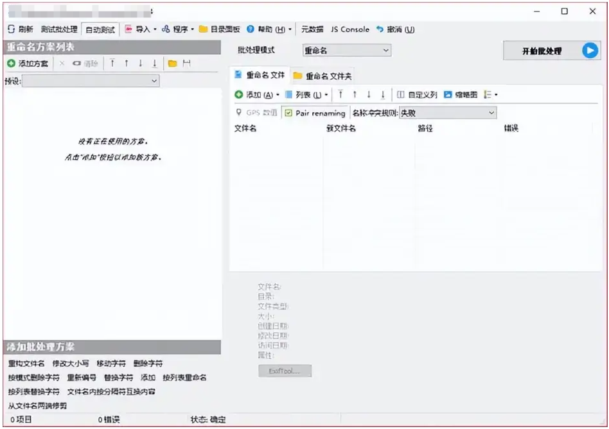
Task: Open the 列表 (L) dropdown
Action: [x=307, y=94]
